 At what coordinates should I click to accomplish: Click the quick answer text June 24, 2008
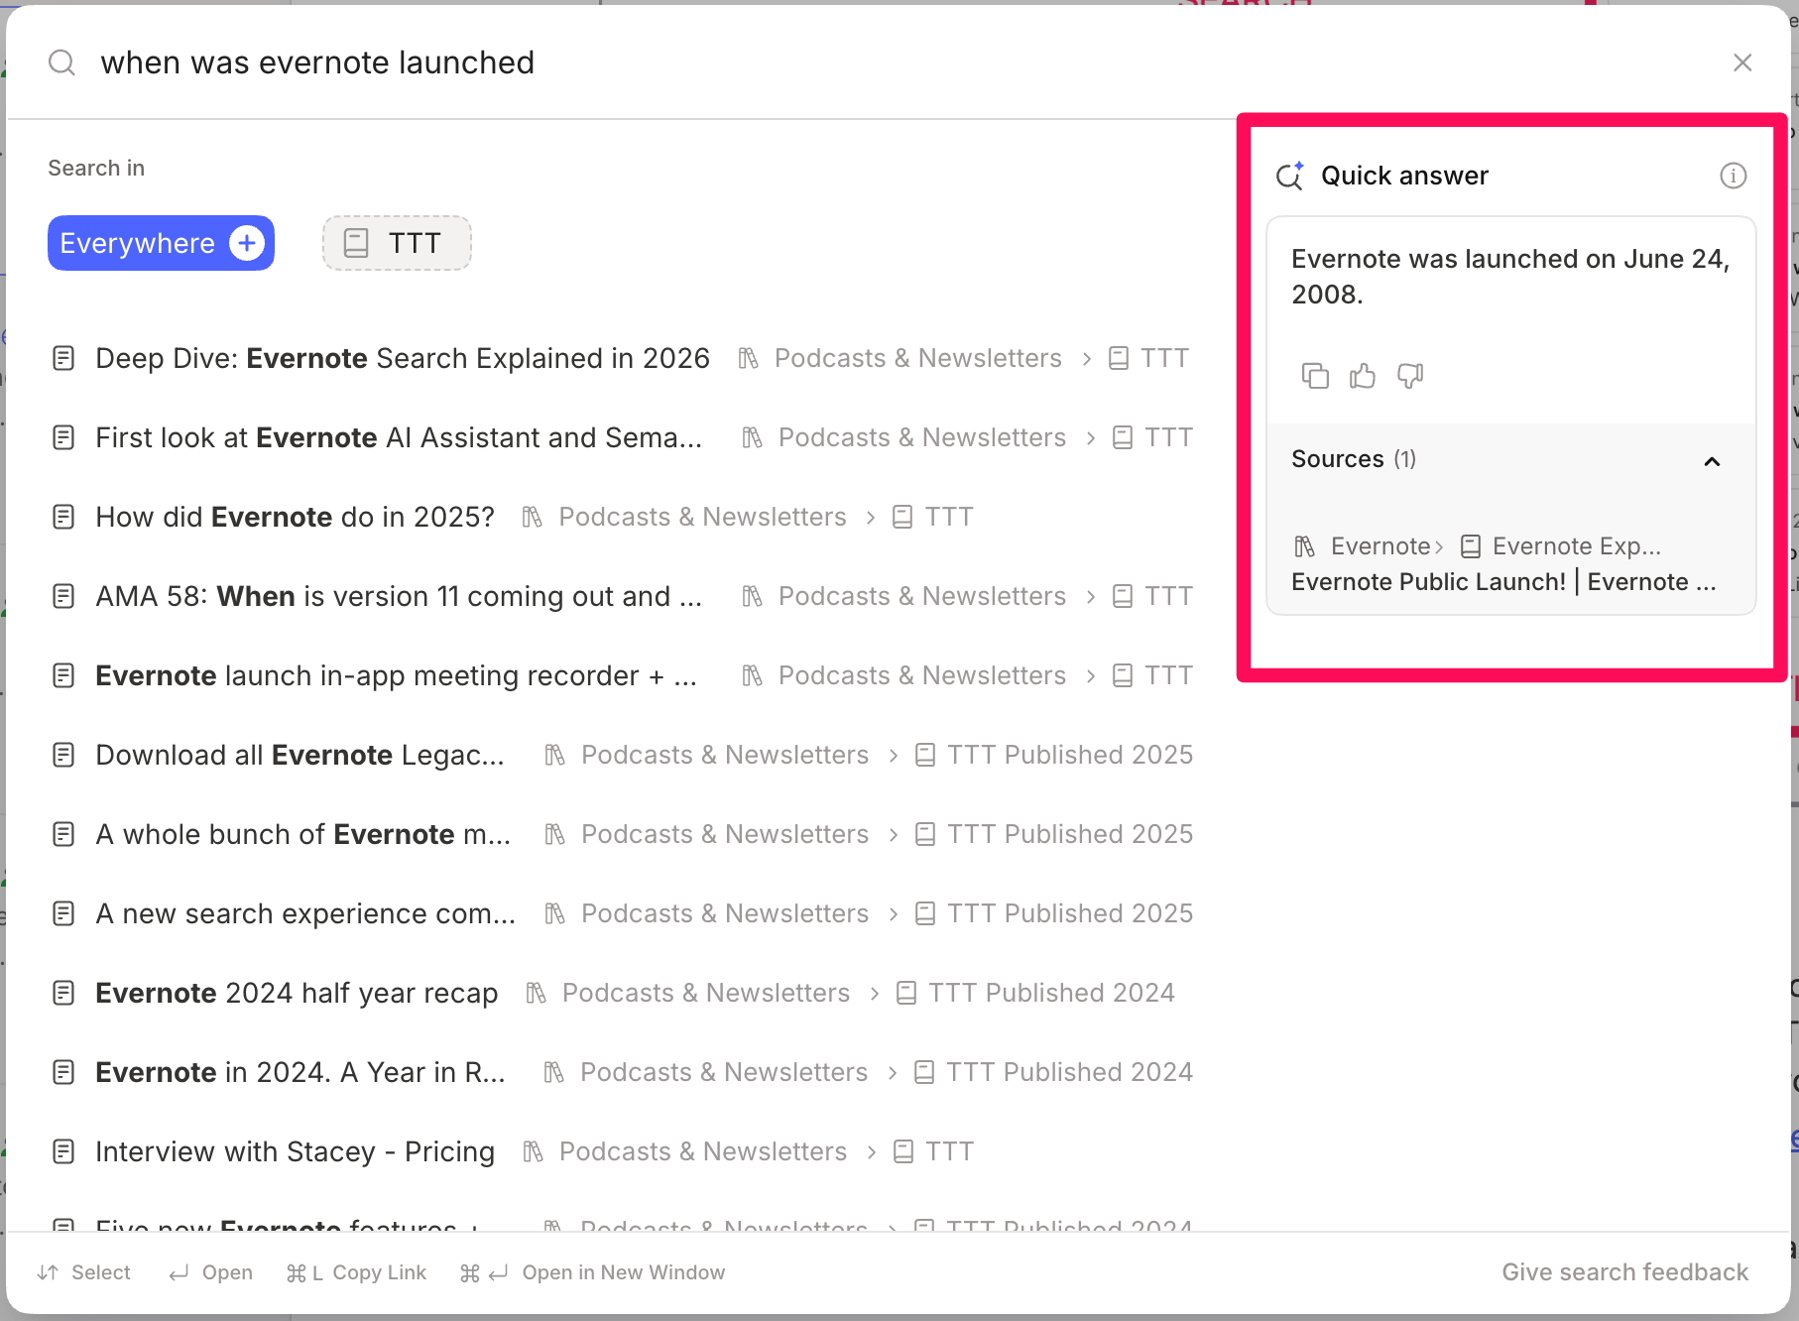1510,277
